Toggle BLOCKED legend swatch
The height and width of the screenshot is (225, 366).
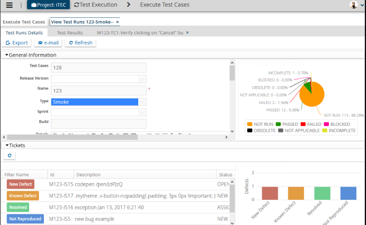click(x=326, y=124)
